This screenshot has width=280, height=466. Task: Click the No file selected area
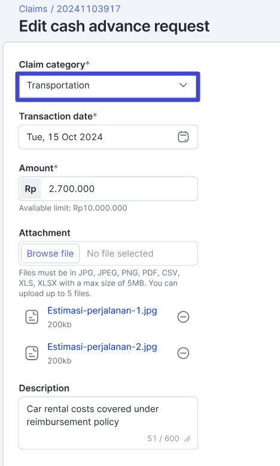(x=120, y=254)
